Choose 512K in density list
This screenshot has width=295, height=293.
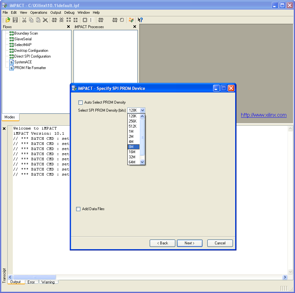[x=133, y=126]
